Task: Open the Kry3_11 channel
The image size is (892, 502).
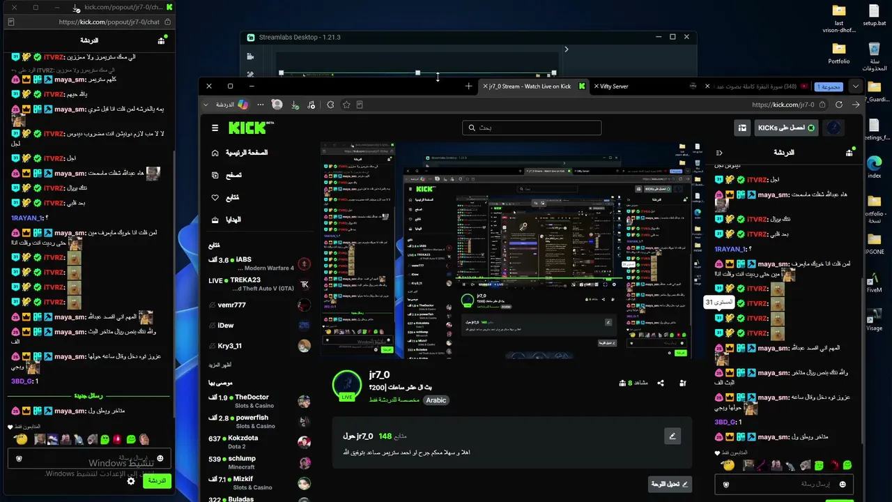Action: tap(259, 346)
